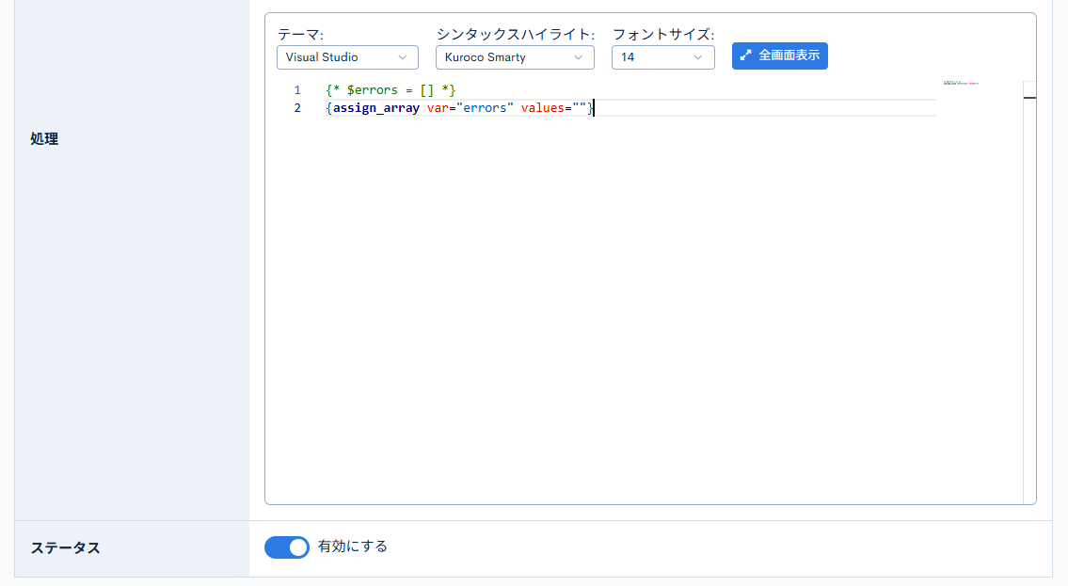Click the フォントサイズ: label
1068x586 pixels.
tap(663, 35)
